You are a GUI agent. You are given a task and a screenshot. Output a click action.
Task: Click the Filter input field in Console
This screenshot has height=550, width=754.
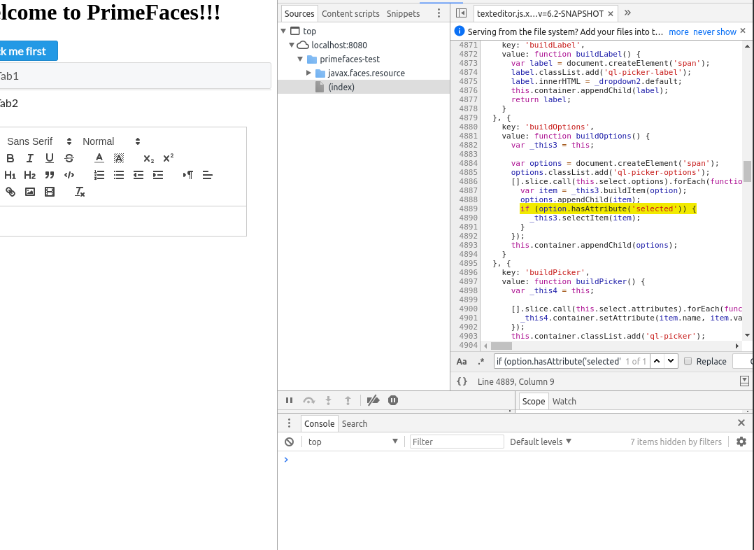coord(456,442)
